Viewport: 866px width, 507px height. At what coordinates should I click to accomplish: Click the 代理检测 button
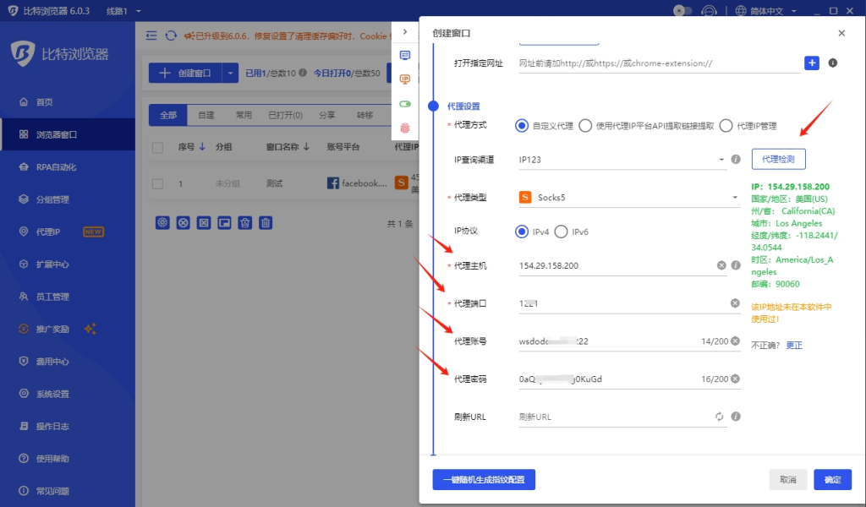(x=778, y=159)
